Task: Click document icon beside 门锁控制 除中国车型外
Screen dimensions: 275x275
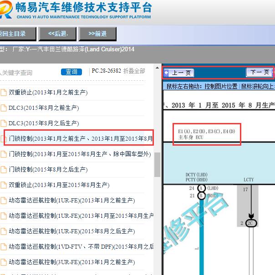Action: 3,154
